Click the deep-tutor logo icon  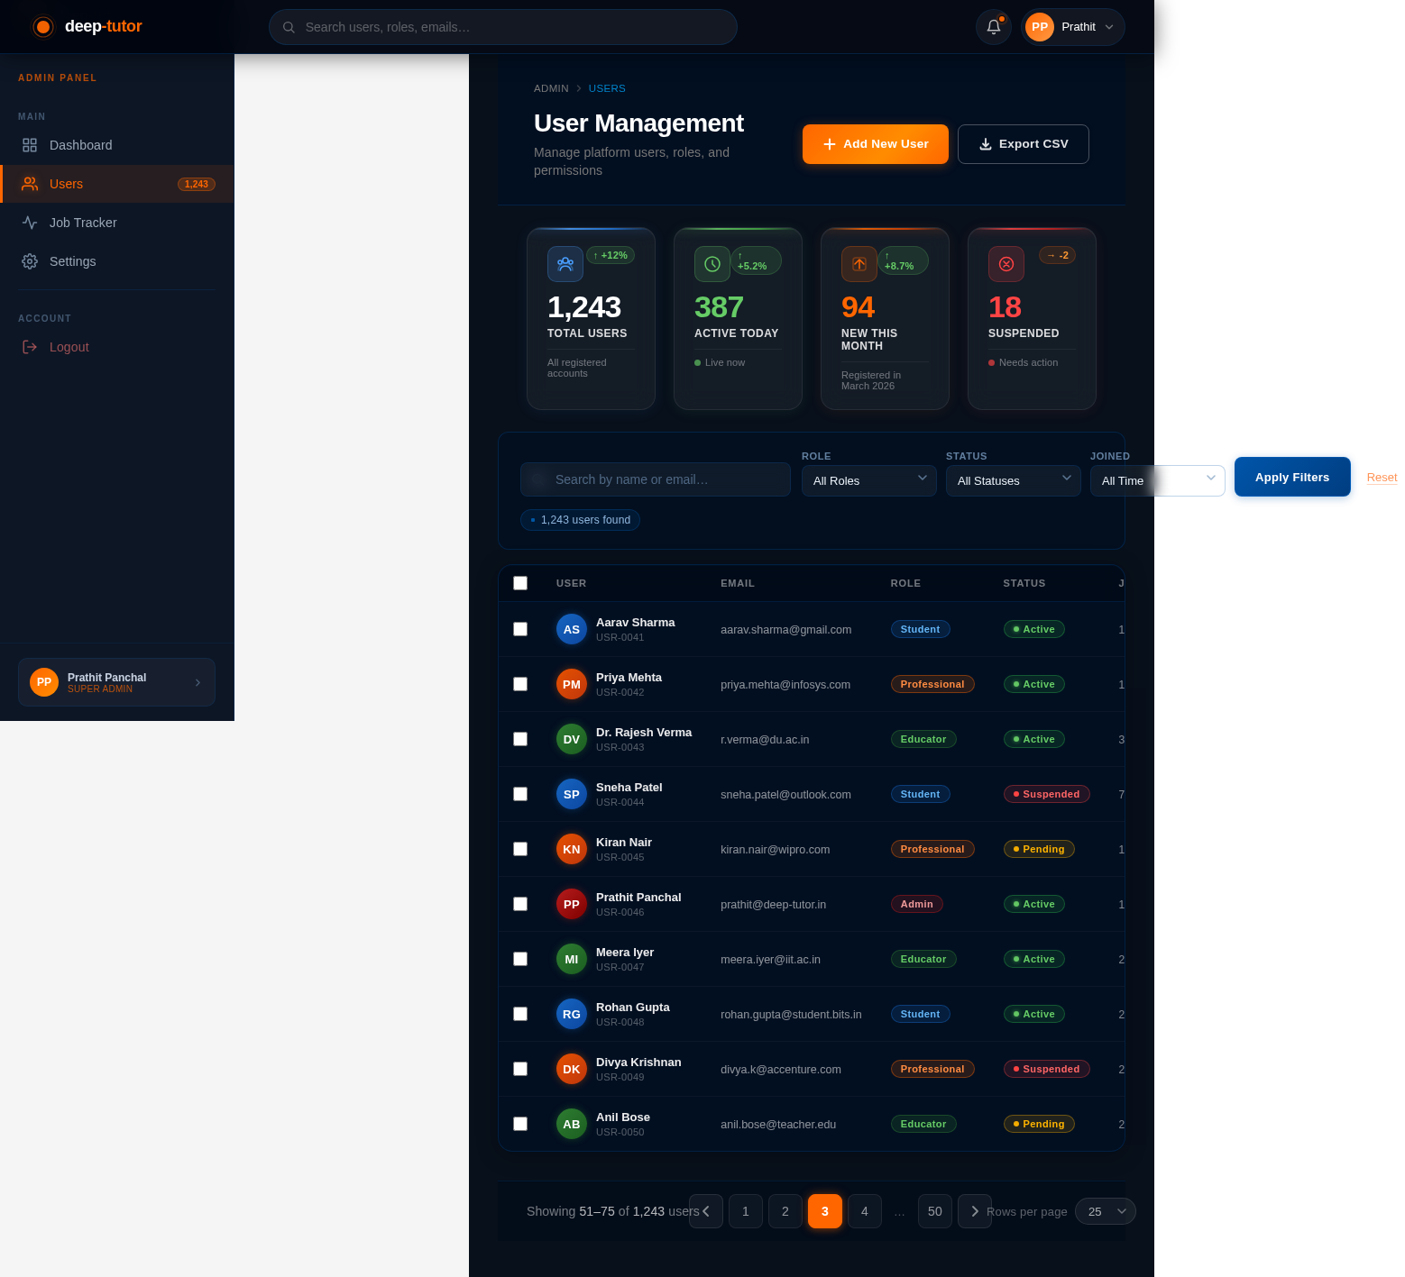(43, 27)
